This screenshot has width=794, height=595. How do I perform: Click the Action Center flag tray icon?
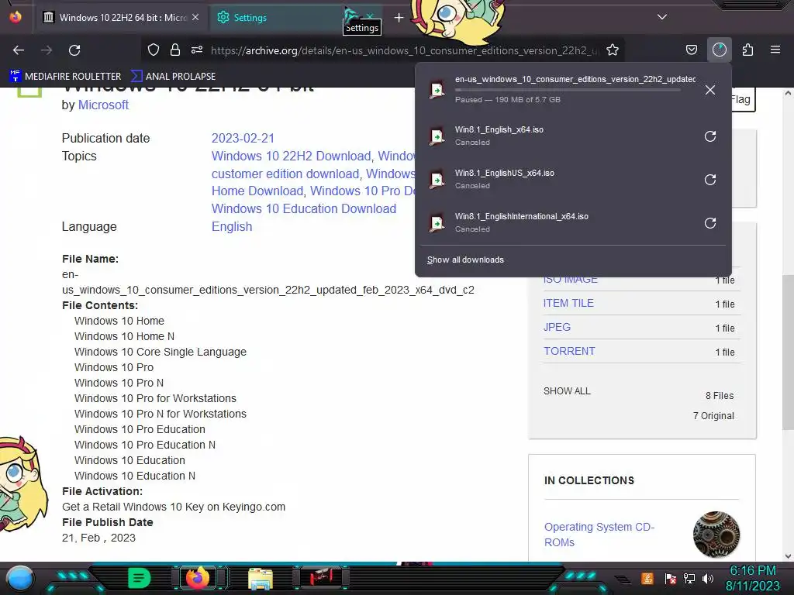(671, 578)
